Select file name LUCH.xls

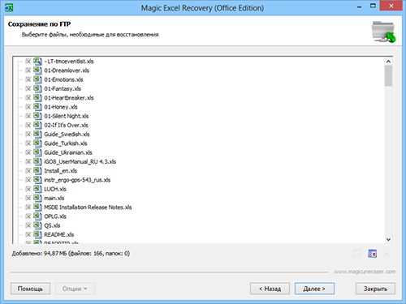click(55, 189)
